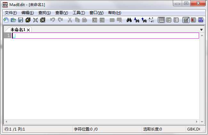Click the GBK encoding status field
Viewport: 208px width, 135px height.
(194, 129)
